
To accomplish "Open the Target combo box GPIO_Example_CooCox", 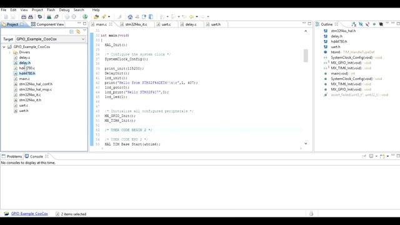I will pyautogui.click(x=51, y=39).
